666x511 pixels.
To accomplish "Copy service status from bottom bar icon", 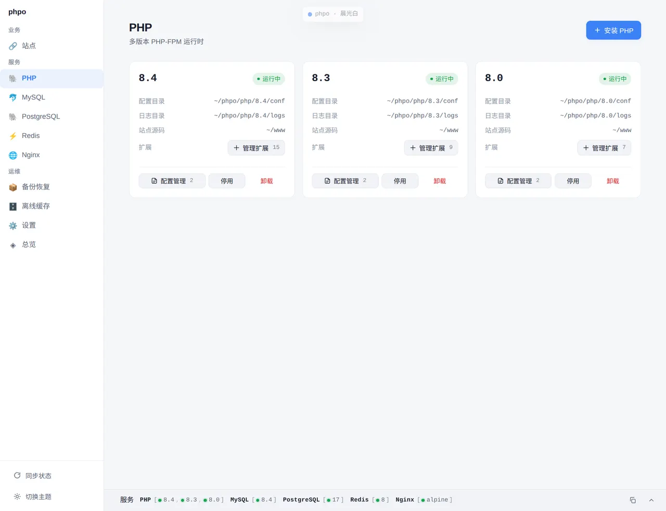I will click(633, 500).
